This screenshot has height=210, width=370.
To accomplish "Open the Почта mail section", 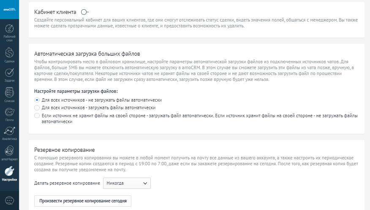I will pos(9,115).
